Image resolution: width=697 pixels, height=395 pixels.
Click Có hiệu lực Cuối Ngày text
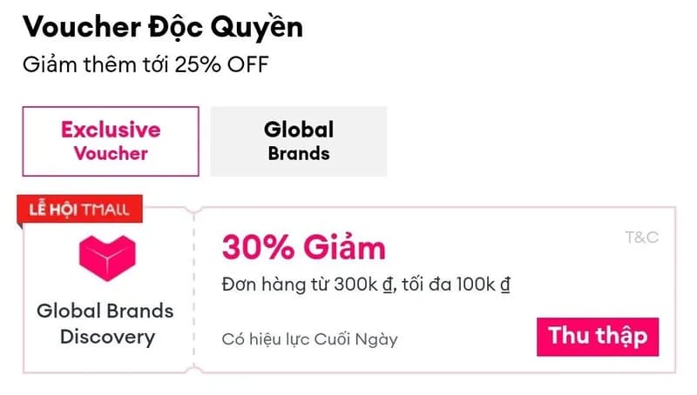click(x=309, y=339)
